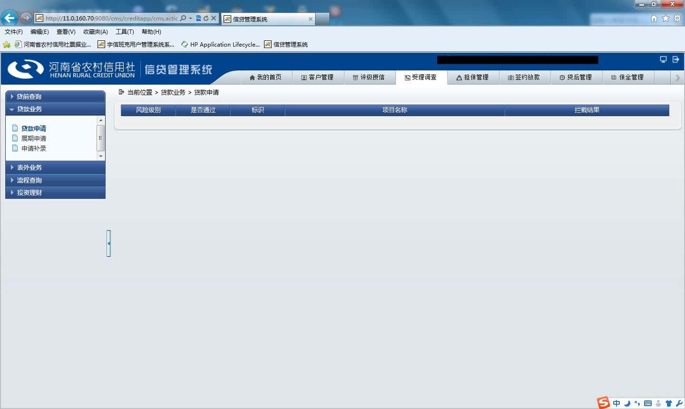The height and width of the screenshot is (409, 685).
Task: Click the Sogou moon half-width icon
Action: (627, 403)
